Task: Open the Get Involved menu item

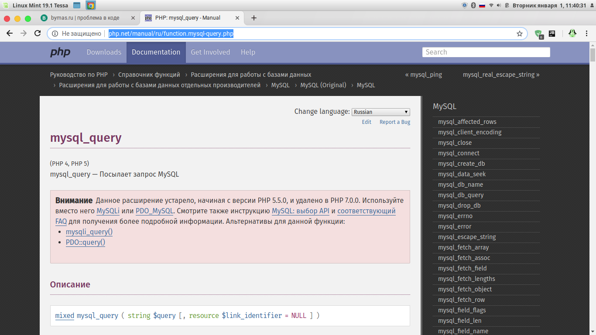Action: click(x=210, y=52)
